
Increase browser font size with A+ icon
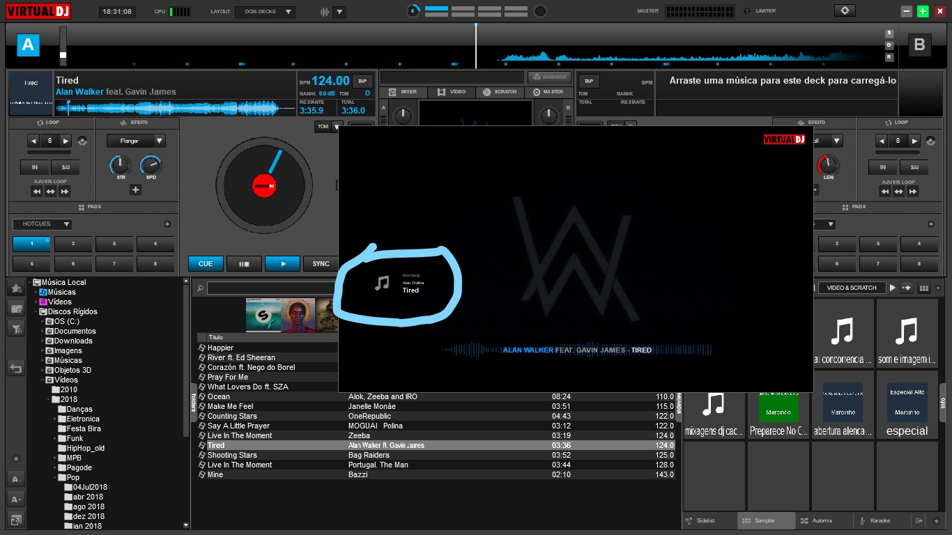(16, 499)
